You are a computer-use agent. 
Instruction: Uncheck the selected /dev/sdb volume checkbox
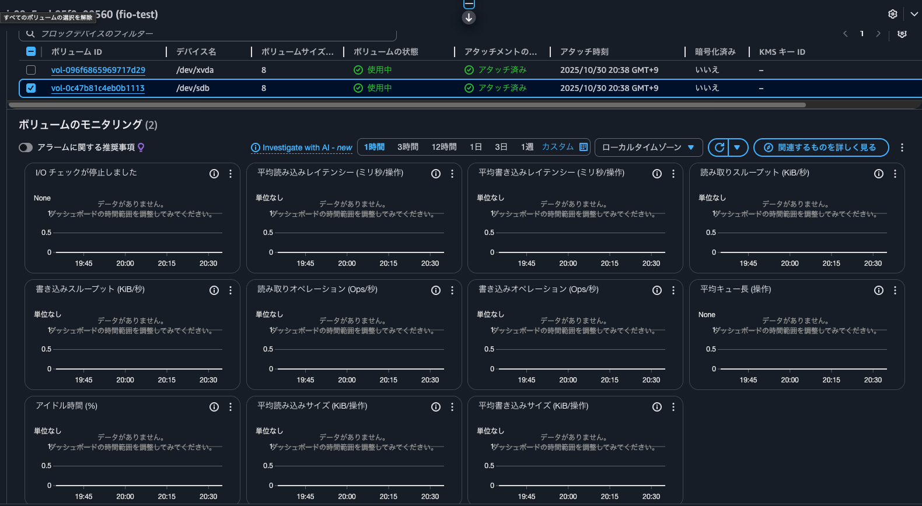tap(31, 88)
